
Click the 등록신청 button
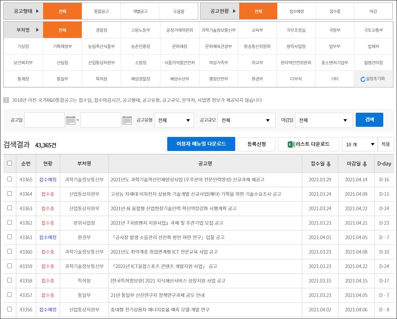click(x=257, y=145)
